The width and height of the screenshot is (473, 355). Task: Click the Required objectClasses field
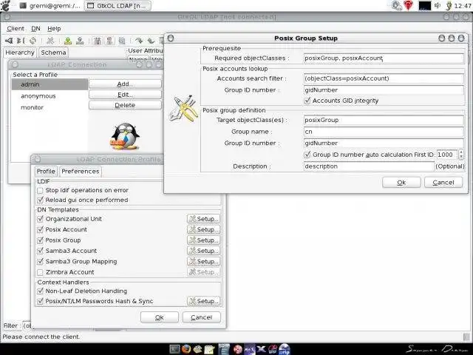coord(384,58)
